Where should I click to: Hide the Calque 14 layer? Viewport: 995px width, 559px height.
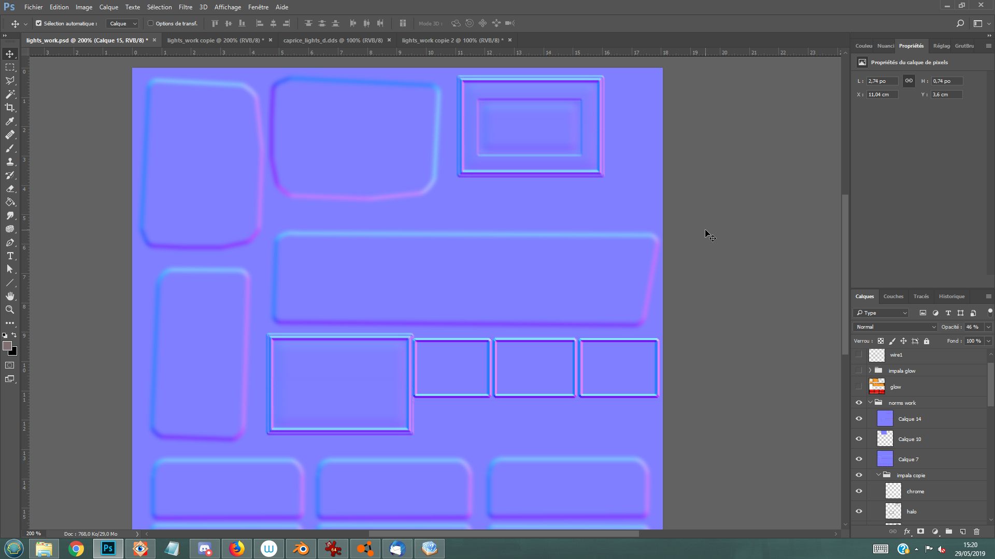pyautogui.click(x=859, y=419)
